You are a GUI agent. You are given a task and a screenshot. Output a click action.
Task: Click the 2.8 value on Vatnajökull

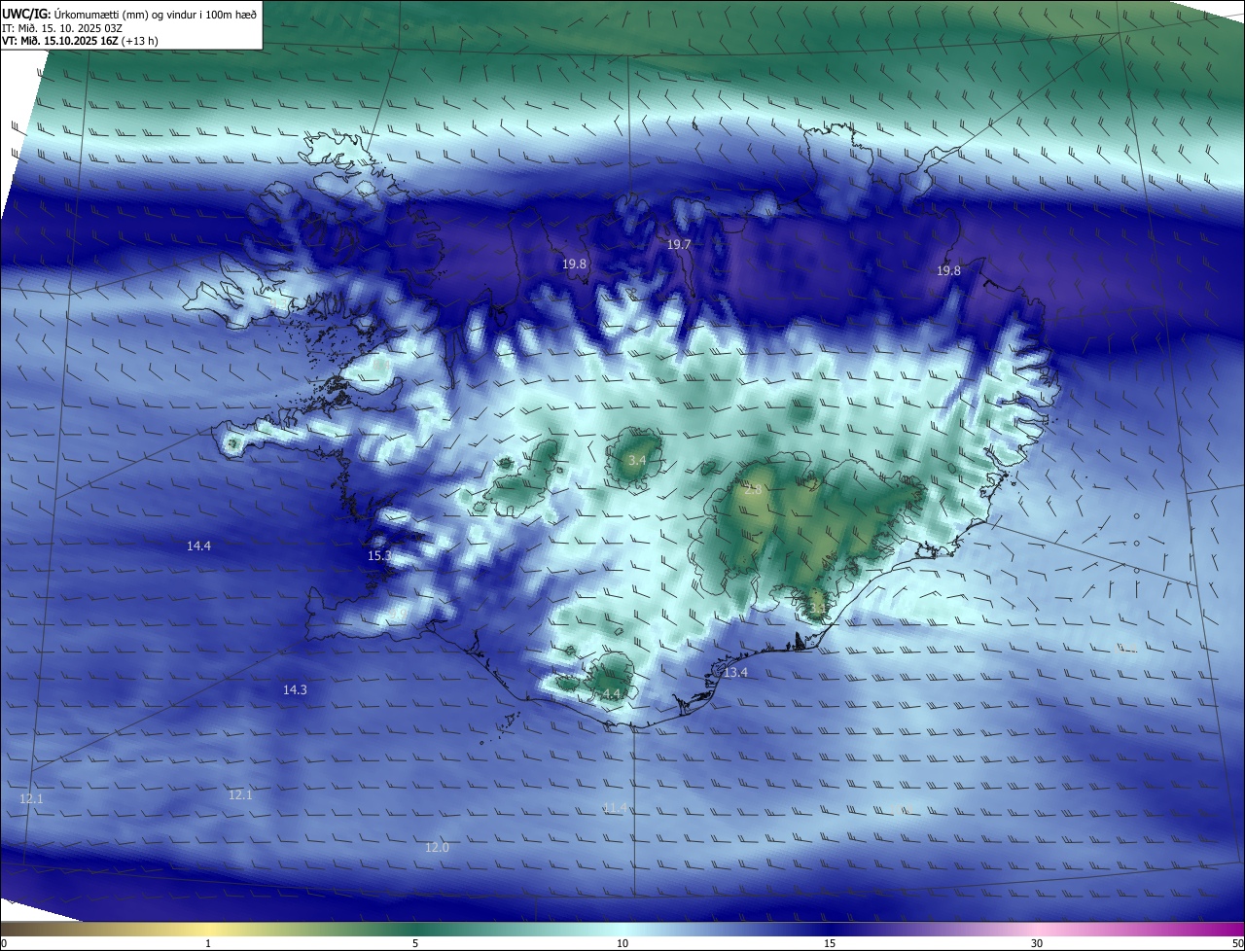(x=753, y=489)
